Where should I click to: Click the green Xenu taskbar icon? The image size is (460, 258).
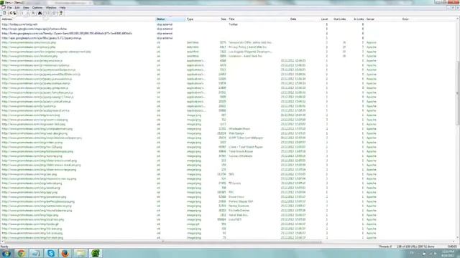click(x=96, y=253)
